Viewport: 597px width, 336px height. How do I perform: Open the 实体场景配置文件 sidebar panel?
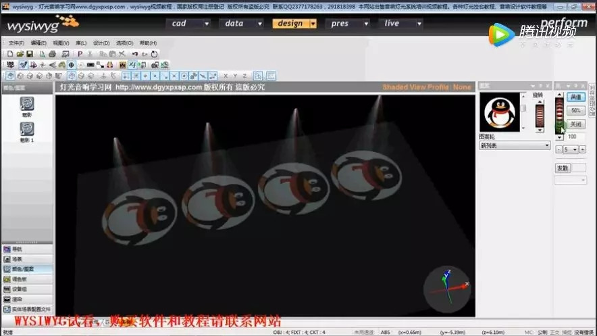coord(28,309)
